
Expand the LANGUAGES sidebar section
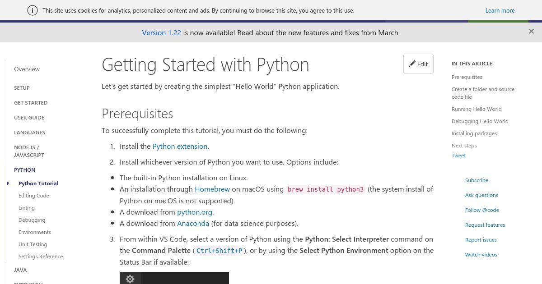click(x=29, y=133)
